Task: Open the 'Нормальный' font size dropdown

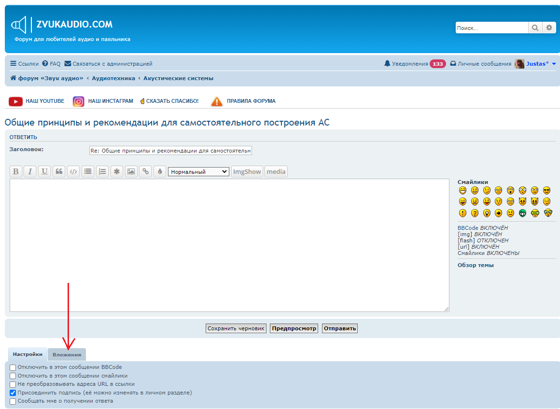Action: point(198,171)
